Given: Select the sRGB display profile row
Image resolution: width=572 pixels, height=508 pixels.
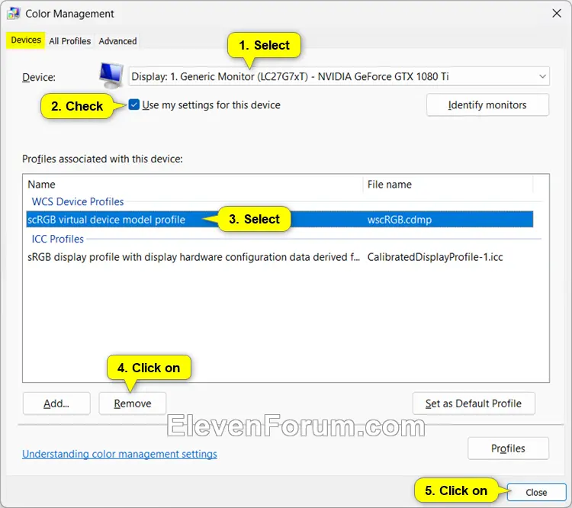Looking at the screenshot, I should click(x=279, y=257).
